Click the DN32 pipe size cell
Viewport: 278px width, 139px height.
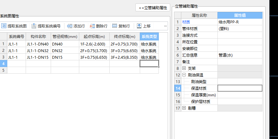(65, 51)
